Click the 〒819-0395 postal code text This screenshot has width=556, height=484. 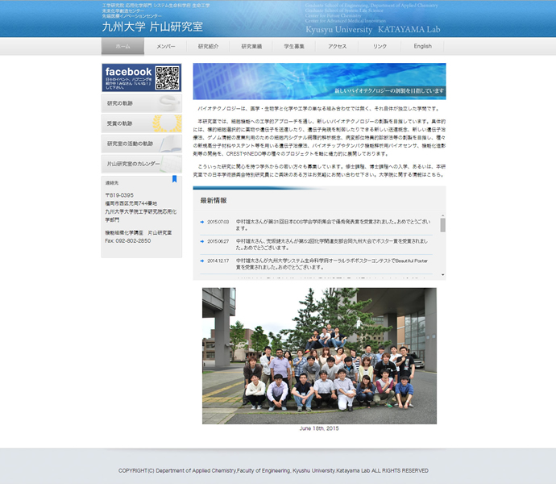(119, 195)
